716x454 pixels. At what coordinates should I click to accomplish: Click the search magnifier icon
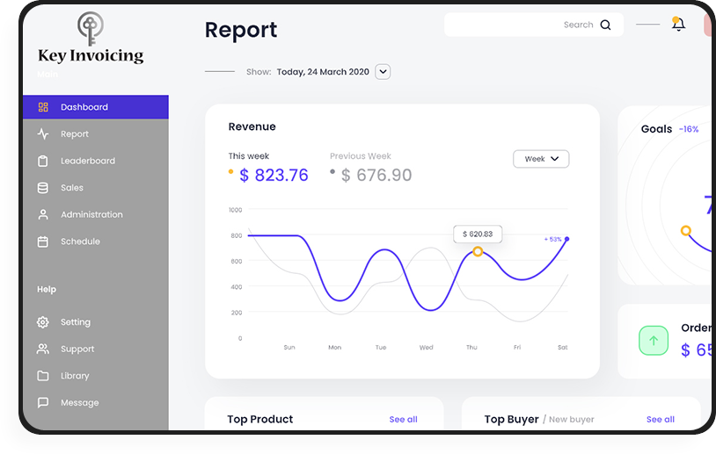[605, 25]
